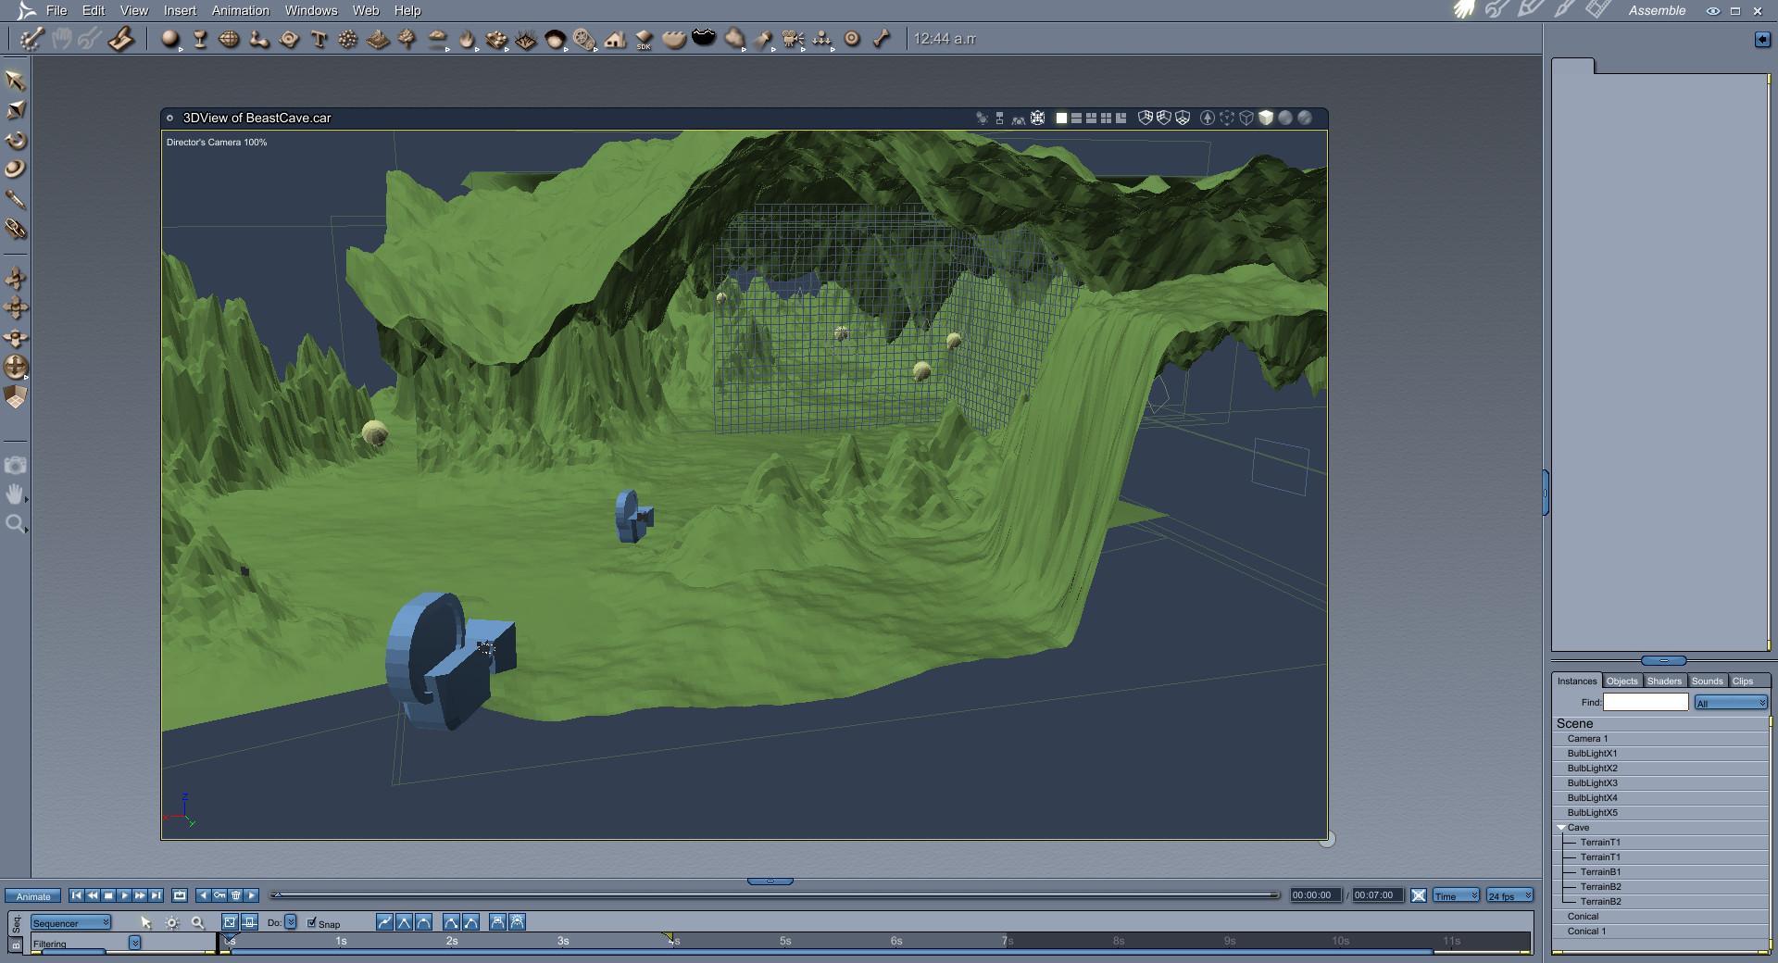Switch to the Shaders tab
1778x963 pixels.
1664,682
